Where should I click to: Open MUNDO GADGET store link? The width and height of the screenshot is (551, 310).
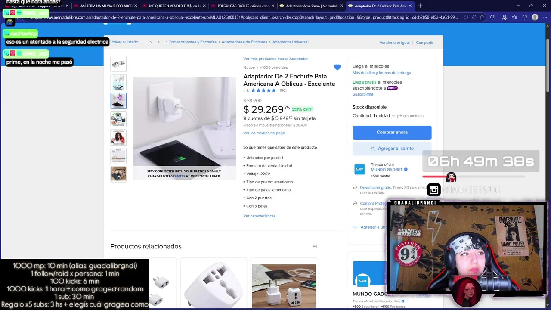[x=387, y=170]
